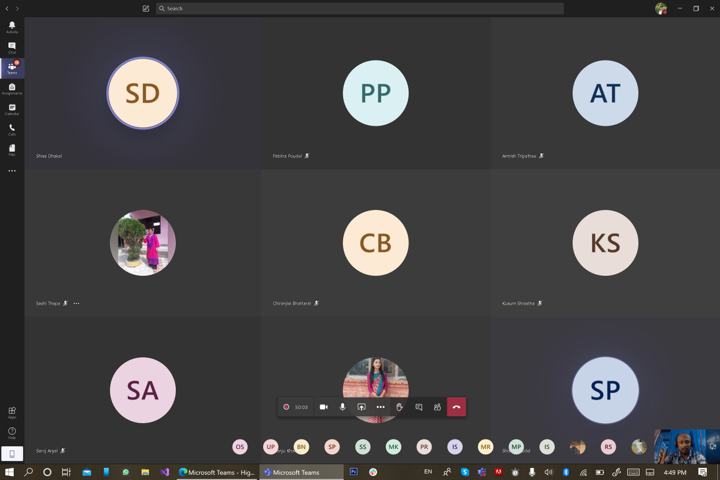This screenshot has height=480, width=720.
Task: Open Chat in the Teams sidebar
Action: coord(12,47)
